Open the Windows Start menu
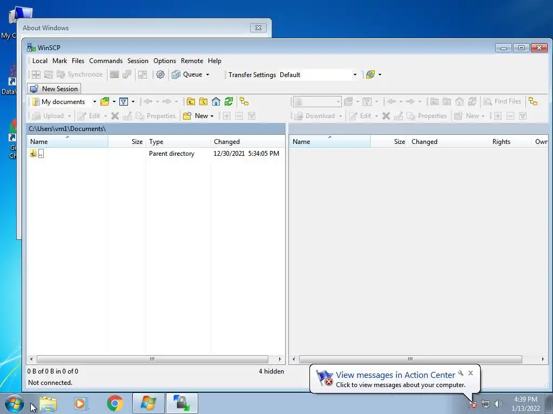The height and width of the screenshot is (414, 553). pos(15,403)
